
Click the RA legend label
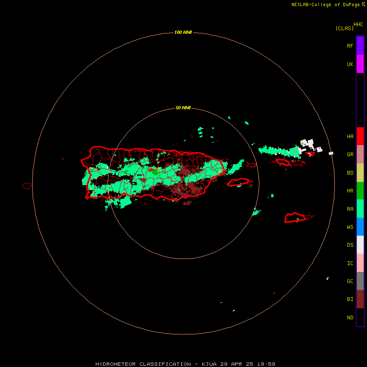[350, 209]
